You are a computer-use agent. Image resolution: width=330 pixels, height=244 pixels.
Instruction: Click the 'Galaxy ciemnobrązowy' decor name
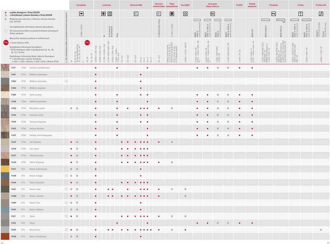(41, 135)
